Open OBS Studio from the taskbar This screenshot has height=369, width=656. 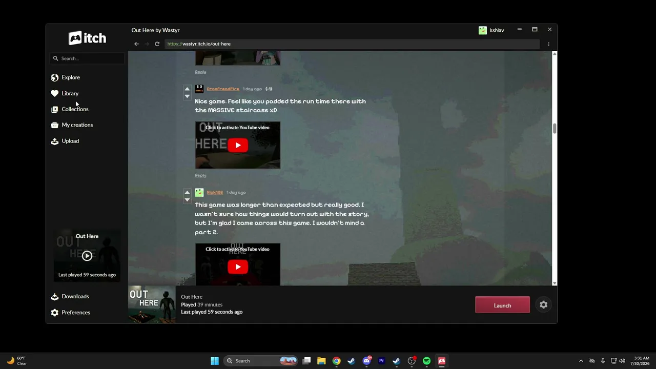click(412, 361)
